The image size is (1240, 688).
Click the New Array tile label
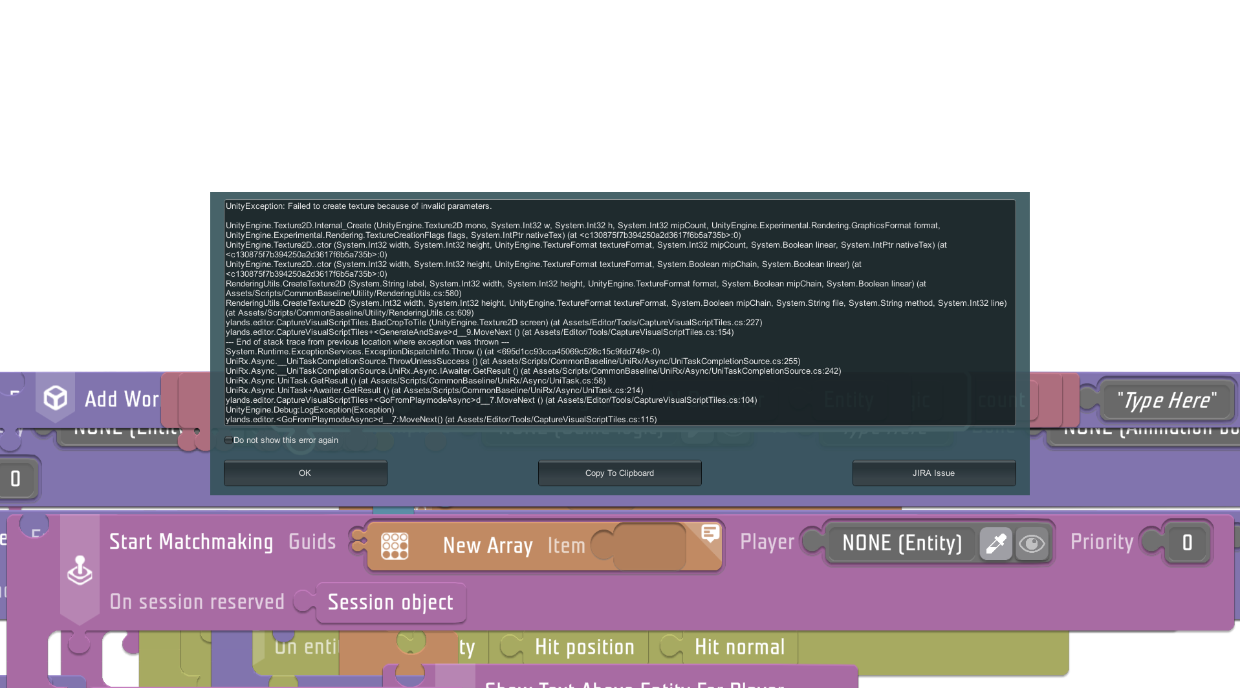tap(488, 546)
